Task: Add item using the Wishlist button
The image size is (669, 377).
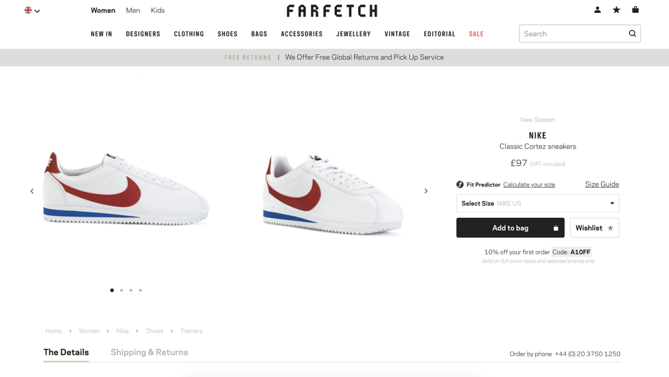Action: point(594,228)
